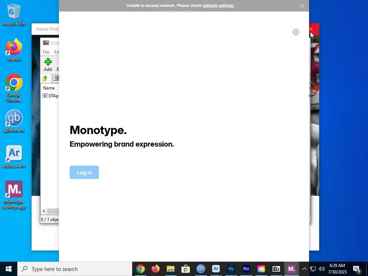
Task: Open the network settings link
Action: pyautogui.click(x=218, y=5)
